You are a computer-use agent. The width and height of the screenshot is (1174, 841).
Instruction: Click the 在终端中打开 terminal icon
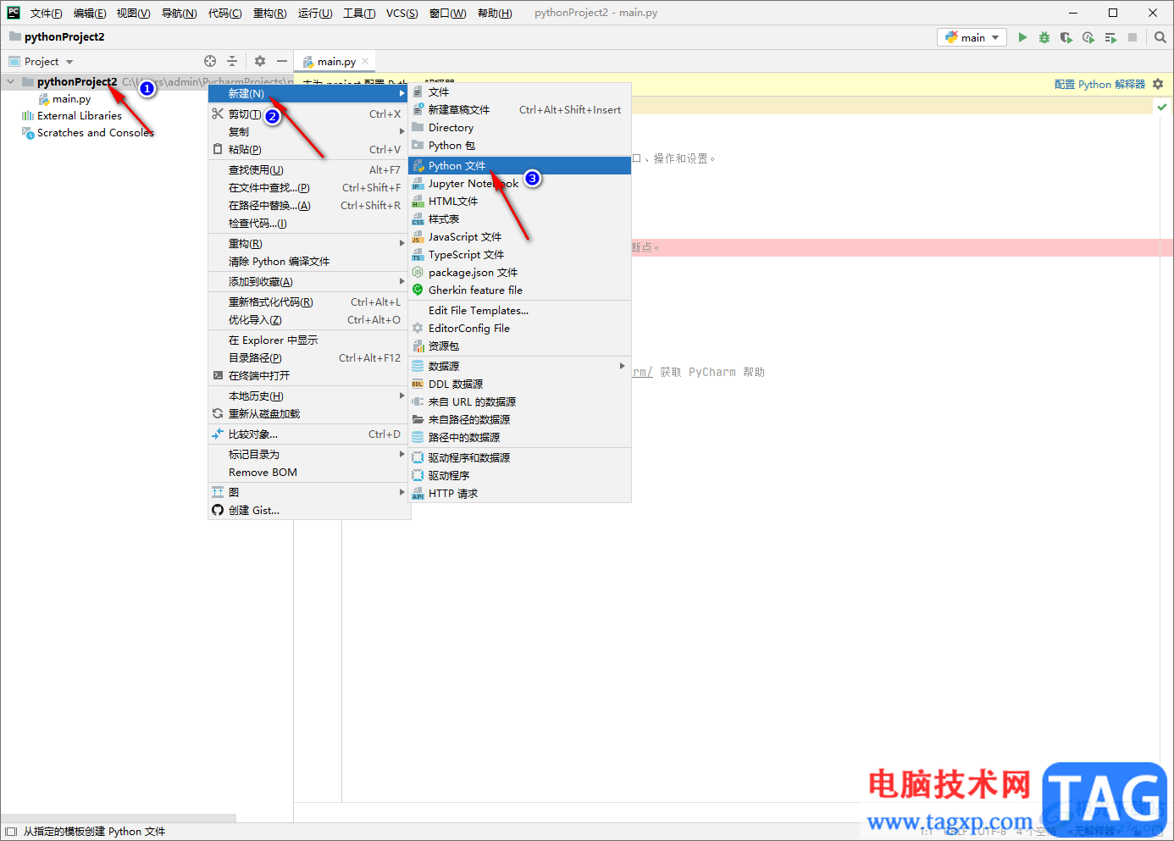click(218, 376)
